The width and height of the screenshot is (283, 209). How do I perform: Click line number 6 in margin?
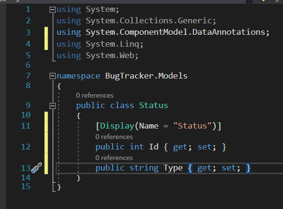[x=28, y=65]
